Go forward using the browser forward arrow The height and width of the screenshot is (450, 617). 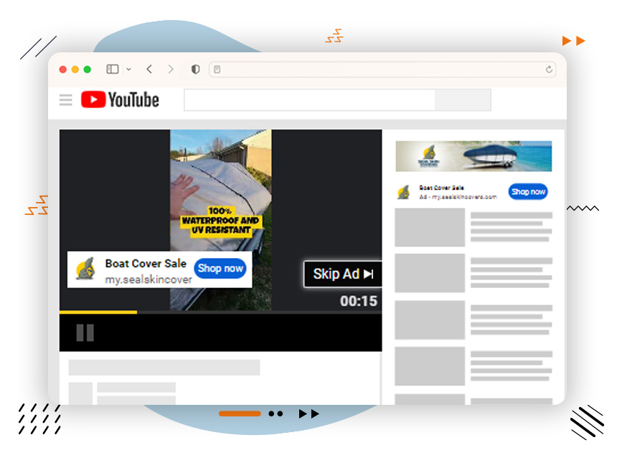171,69
